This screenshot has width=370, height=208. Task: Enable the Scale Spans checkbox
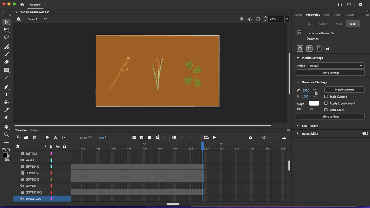click(x=326, y=109)
